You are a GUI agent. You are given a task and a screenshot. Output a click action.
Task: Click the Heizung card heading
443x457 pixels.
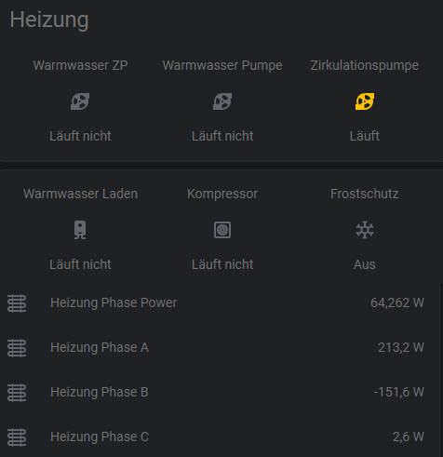(49, 20)
